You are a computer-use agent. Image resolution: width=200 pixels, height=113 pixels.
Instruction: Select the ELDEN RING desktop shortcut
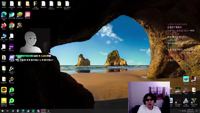pos(178,91)
